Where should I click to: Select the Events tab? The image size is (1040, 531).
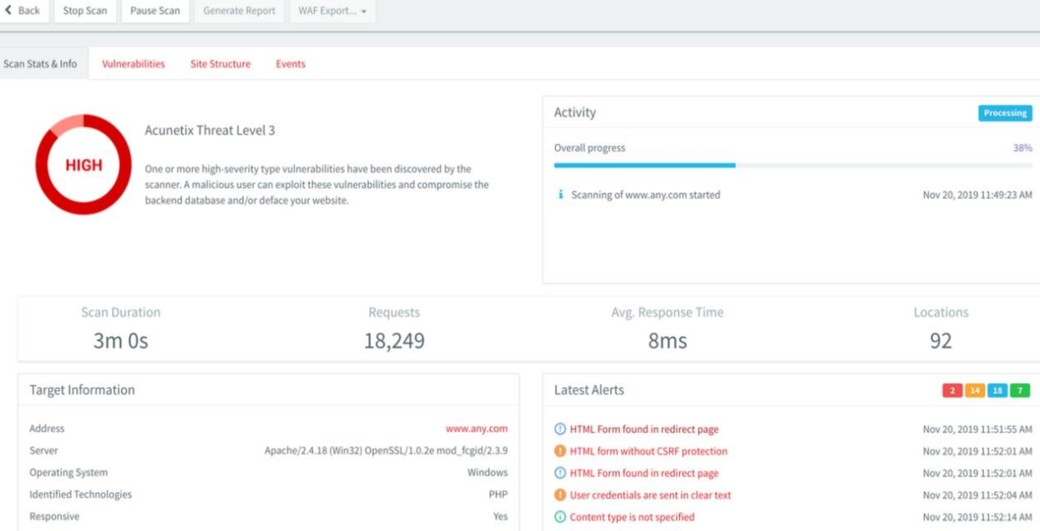290,64
